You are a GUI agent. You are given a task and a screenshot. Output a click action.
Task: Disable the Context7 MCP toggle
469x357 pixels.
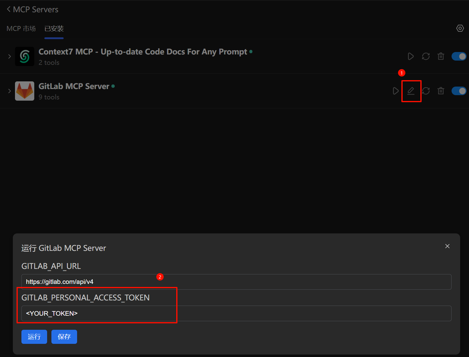point(459,57)
